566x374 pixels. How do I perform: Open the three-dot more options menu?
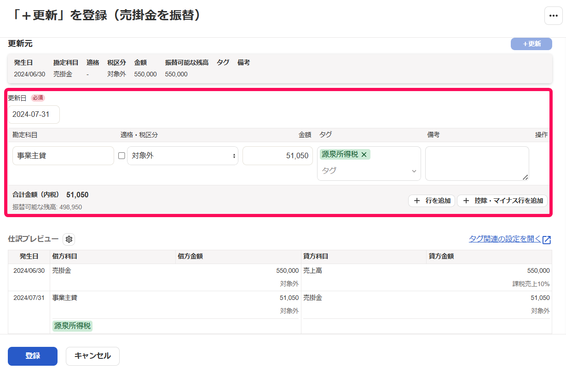(x=553, y=16)
